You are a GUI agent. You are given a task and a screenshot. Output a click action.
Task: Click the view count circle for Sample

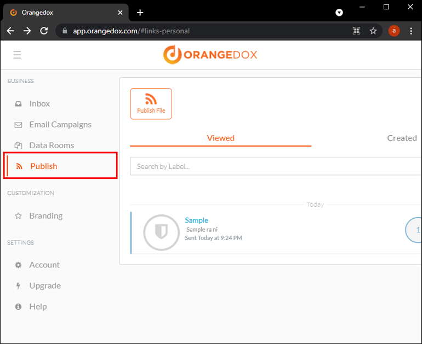point(414,230)
